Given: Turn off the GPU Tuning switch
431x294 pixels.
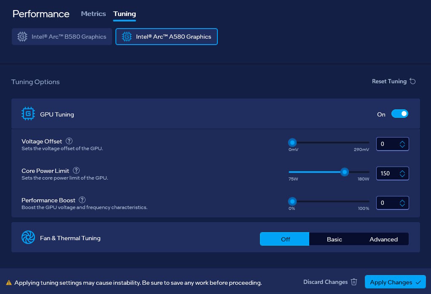Looking at the screenshot, I should point(400,114).
